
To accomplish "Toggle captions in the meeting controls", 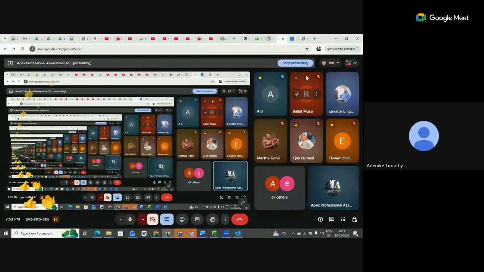I will point(197,219).
